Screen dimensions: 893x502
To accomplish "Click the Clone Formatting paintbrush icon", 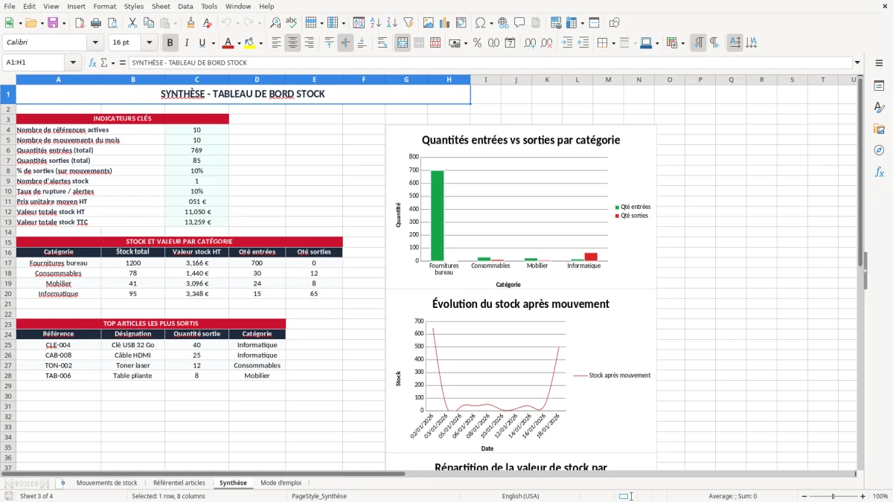I will pyautogui.click(x=191, y=23).
